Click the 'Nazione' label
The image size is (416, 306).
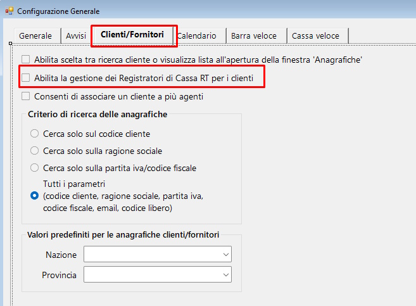61,255
